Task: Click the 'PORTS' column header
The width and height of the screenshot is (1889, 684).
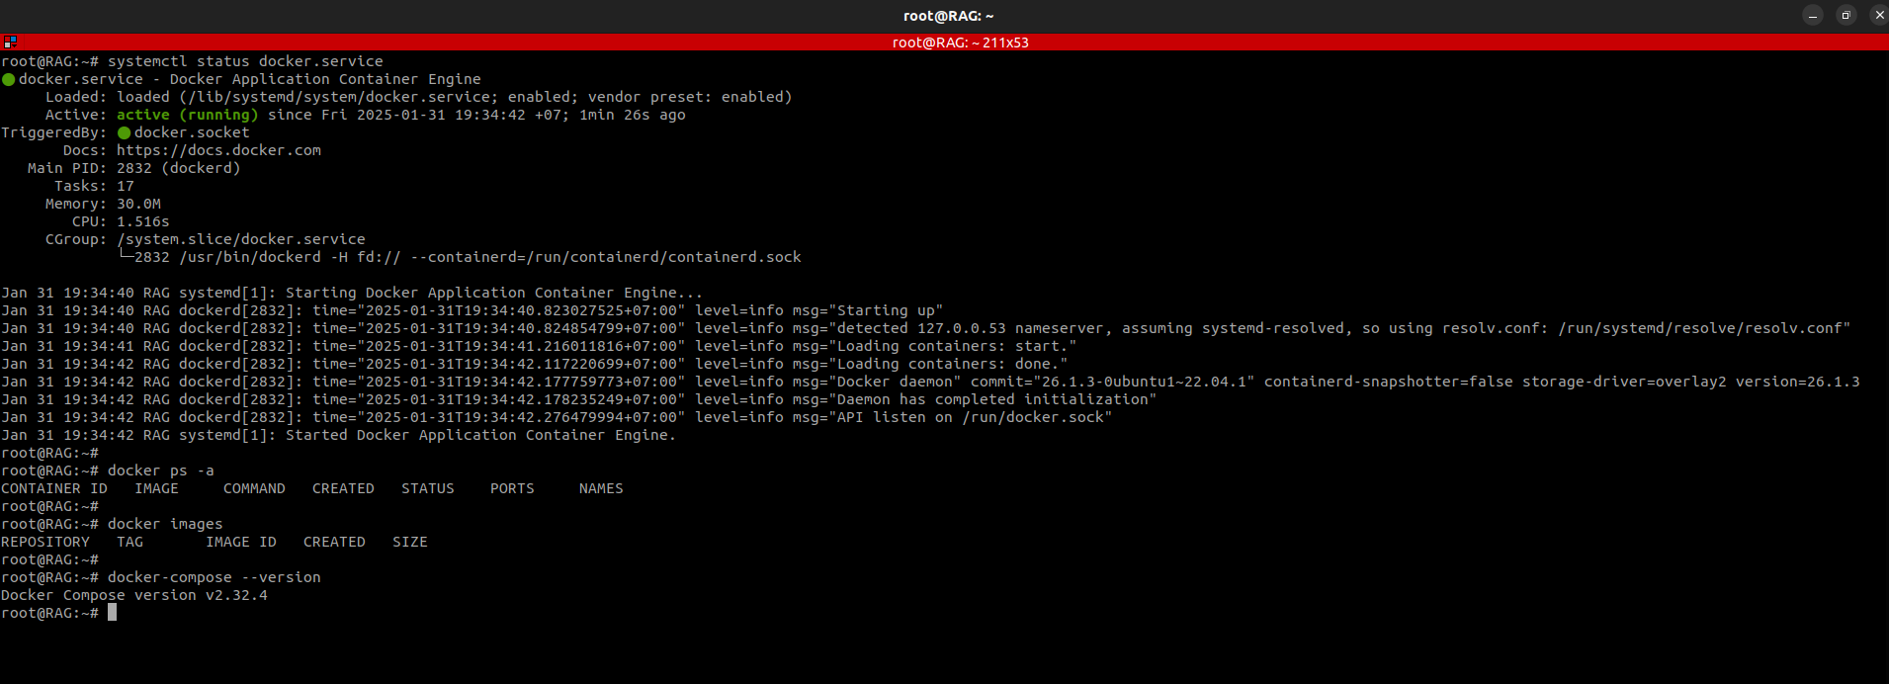Action: point(512,488)
